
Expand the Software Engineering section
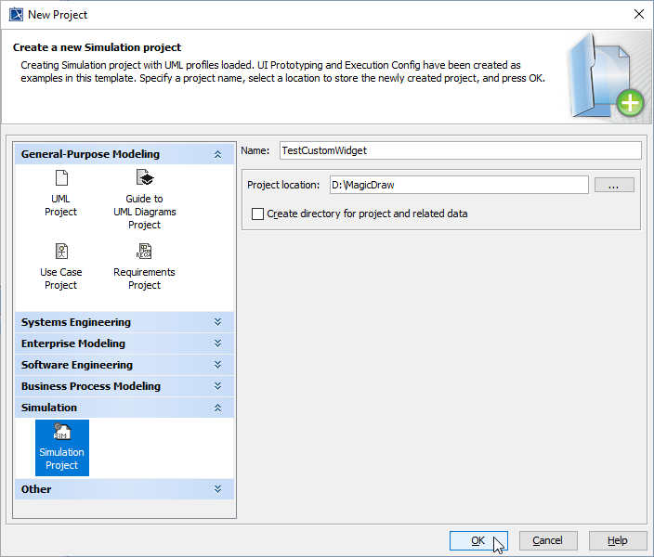217,365
